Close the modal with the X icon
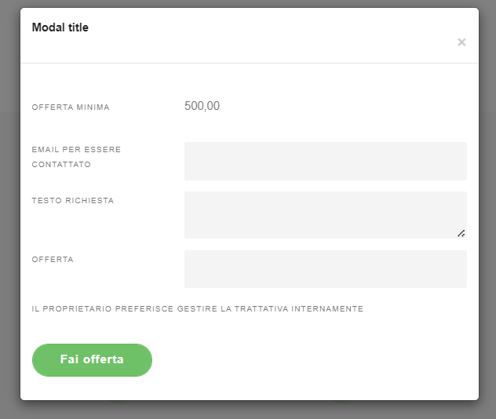The width and height of the screenshot is (496, 419). coord(461,42)
